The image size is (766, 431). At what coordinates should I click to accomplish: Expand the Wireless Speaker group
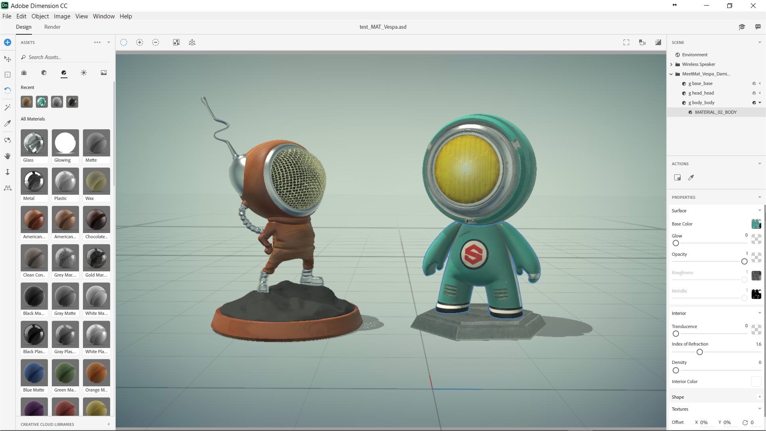[x=671, y=64]
